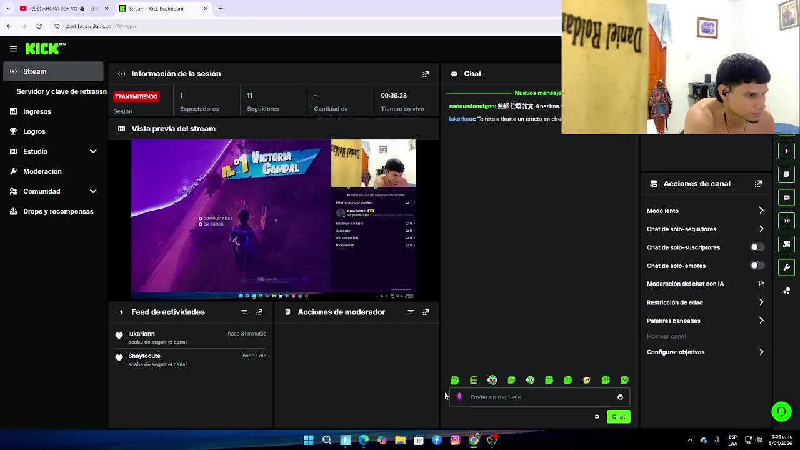This screenshot has width=800, height=450.
Task: Toggle Chat de solo-emotes switch
Action: click(757, 266)
